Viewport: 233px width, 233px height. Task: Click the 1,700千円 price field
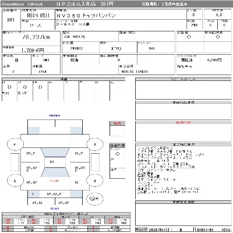(x=33, y=51)
